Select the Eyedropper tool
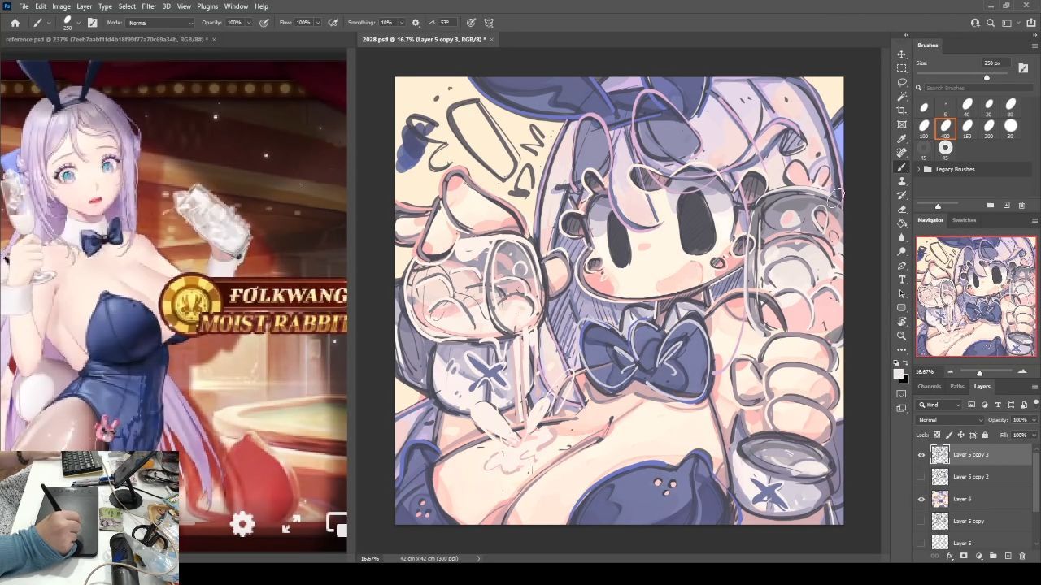This screenshot has width=1041, height=585. 902,139
